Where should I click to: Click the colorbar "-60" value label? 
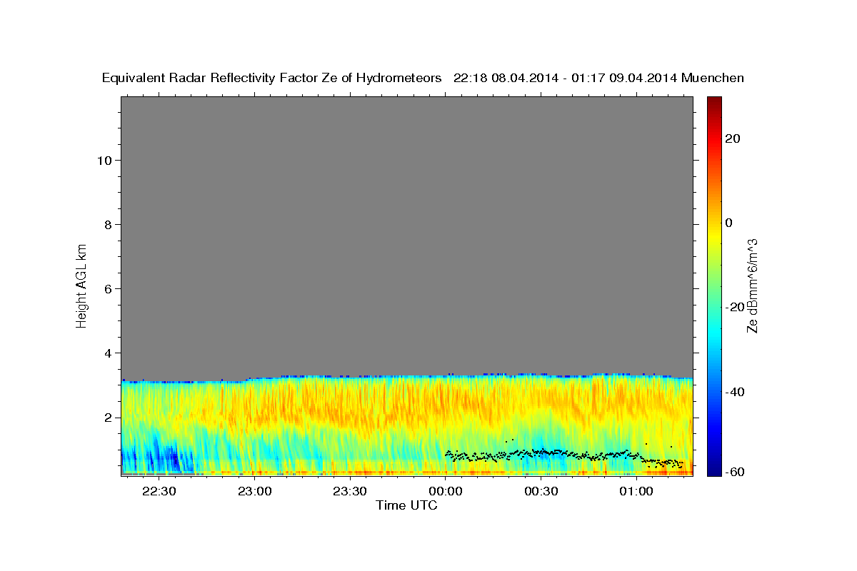click(734, 471)
